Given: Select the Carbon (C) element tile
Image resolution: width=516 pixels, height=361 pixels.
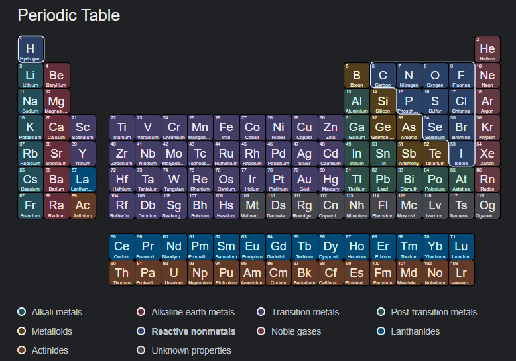Looking at the screenshot, I should [x=383, y=76].
